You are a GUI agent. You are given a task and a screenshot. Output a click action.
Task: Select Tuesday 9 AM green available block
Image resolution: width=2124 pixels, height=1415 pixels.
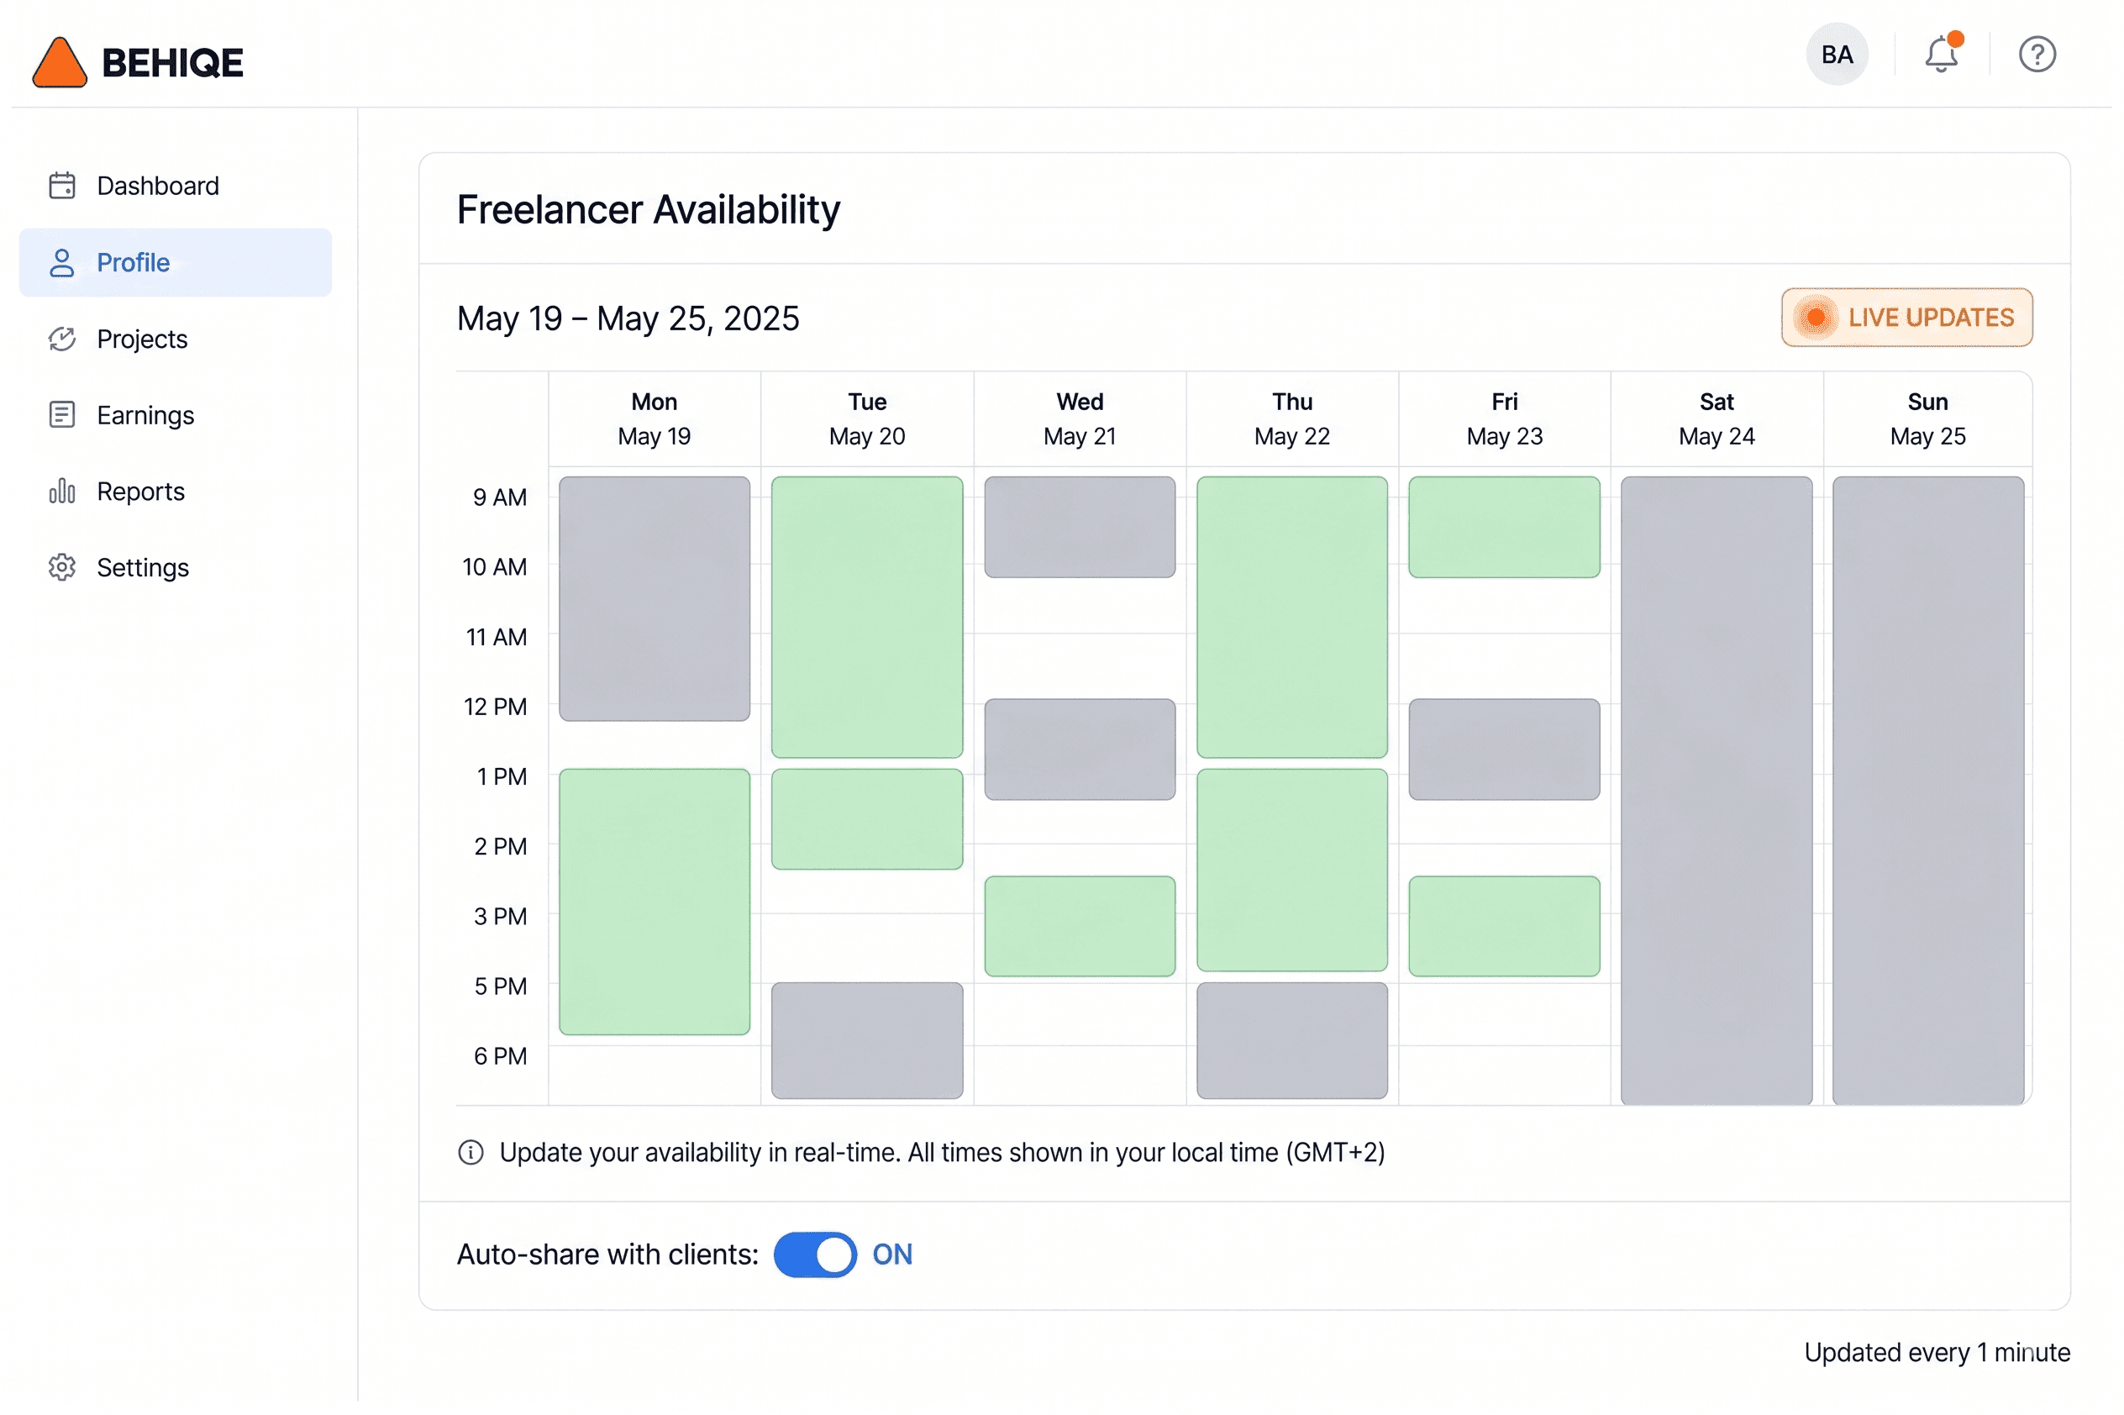point(867,618)
